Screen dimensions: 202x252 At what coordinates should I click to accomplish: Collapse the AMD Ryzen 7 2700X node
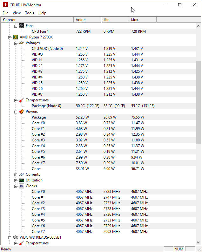(10, 37)
